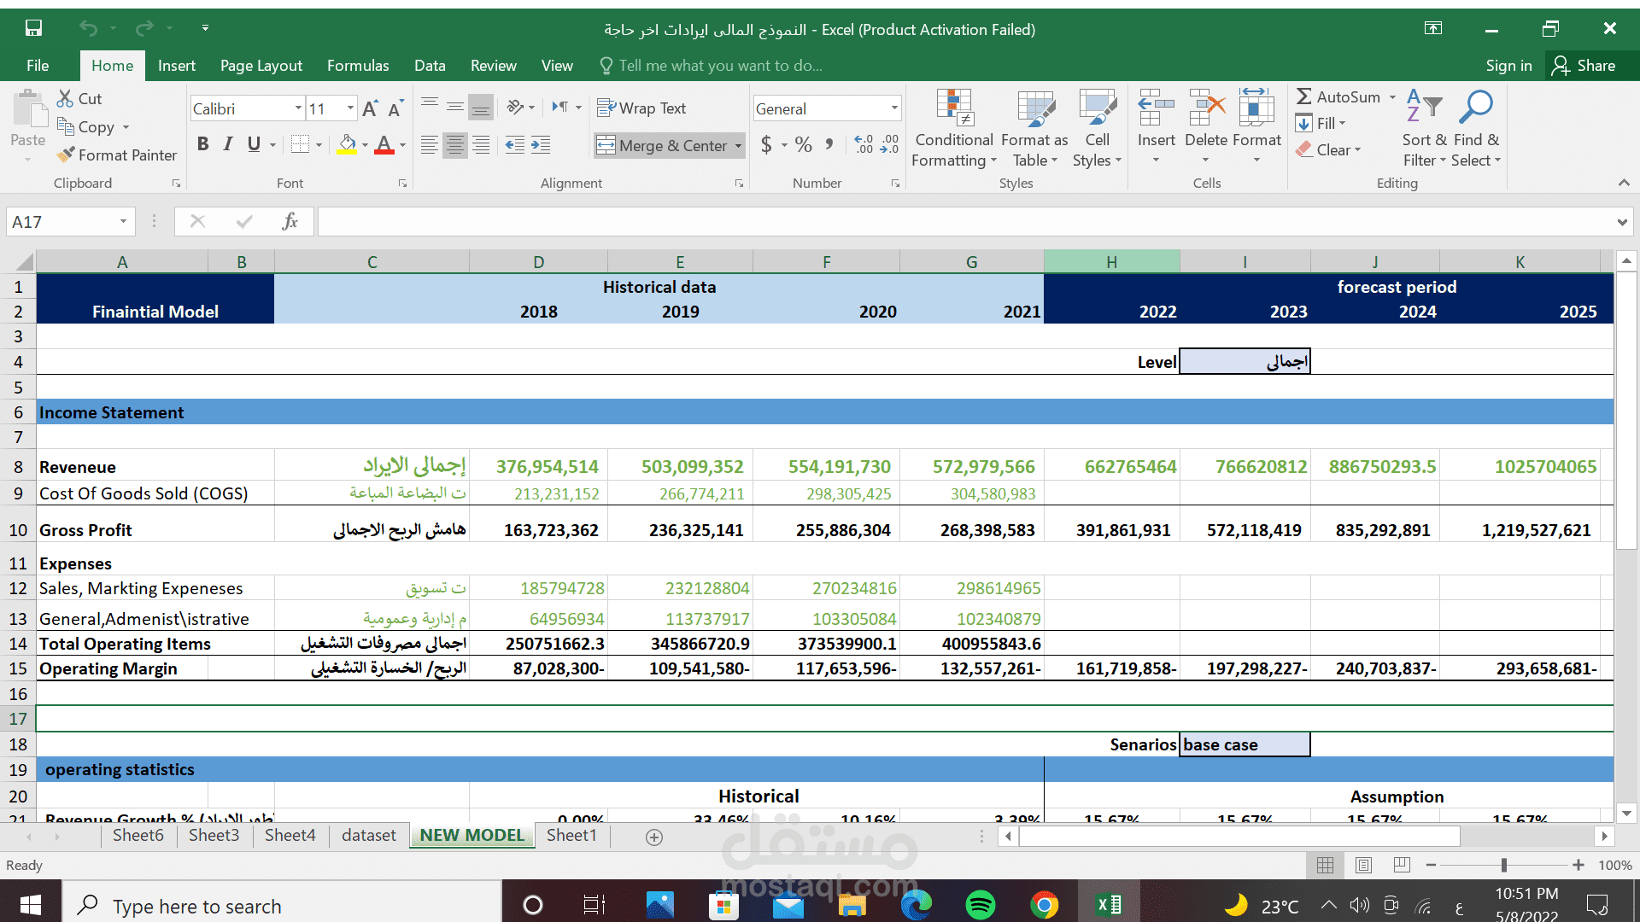The height and width of the screenshot is (922, 1640).
Task: Open Format as Table gallery
Action: (1034, 128)
